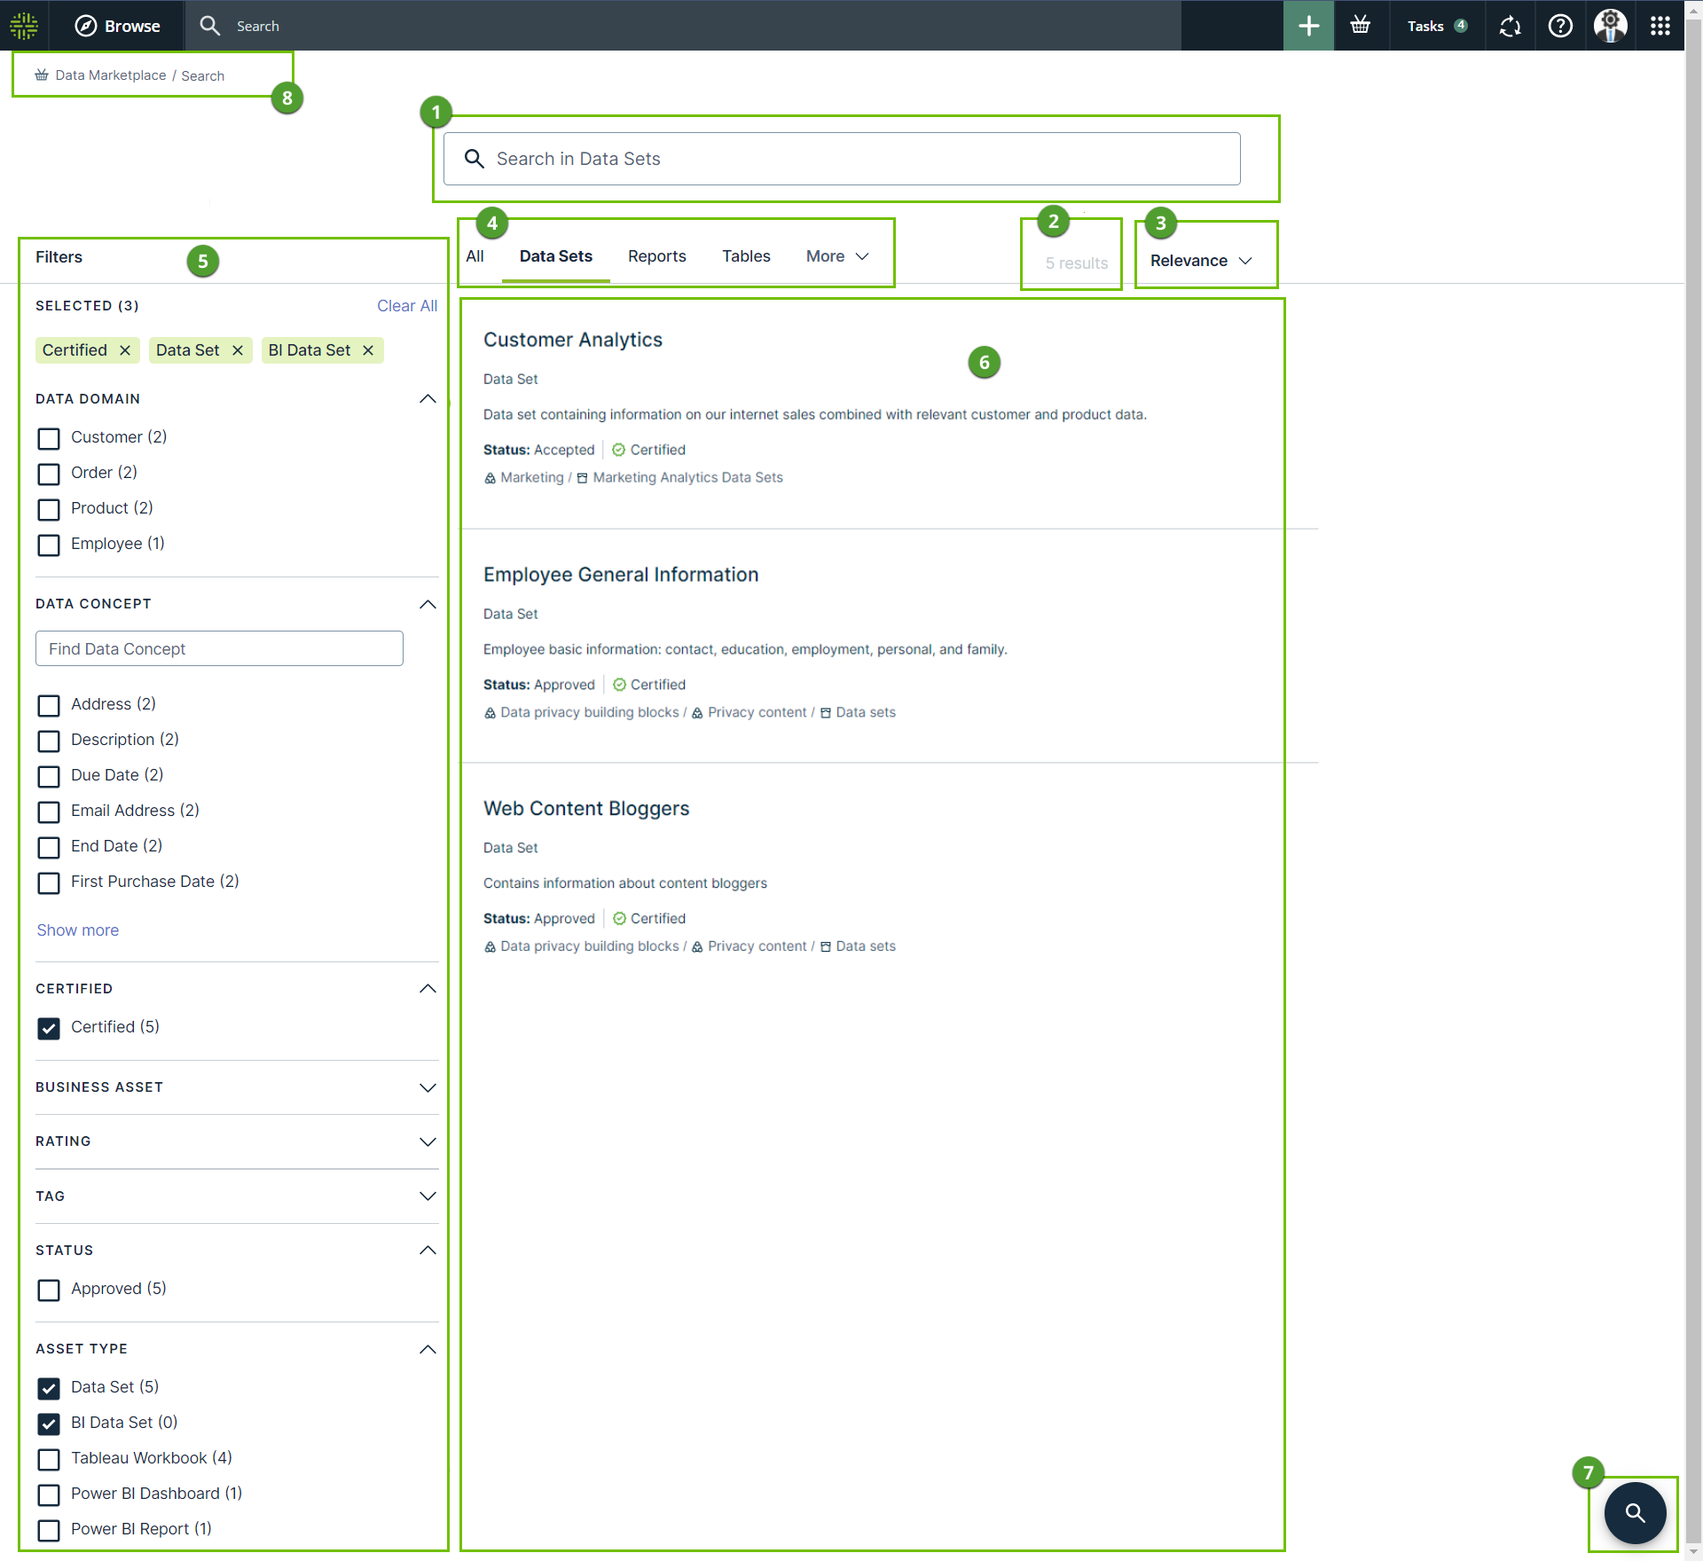
Task: Click the Clear All filters link
Action: (406, 306)
